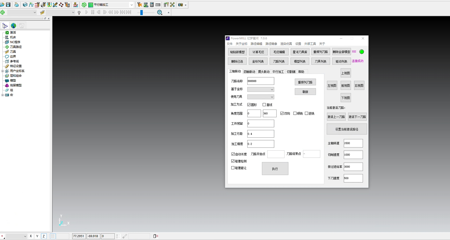The width and height of the screenshot is (450, 240).
Task: Switch to the 四轴联动 tab
Action: [x=249, y=72]
